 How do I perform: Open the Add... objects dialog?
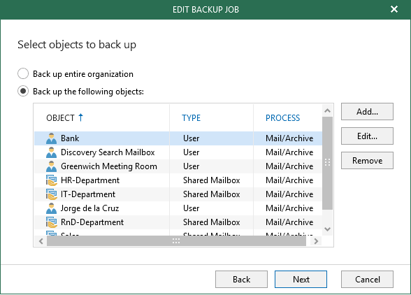click(367, 111)
